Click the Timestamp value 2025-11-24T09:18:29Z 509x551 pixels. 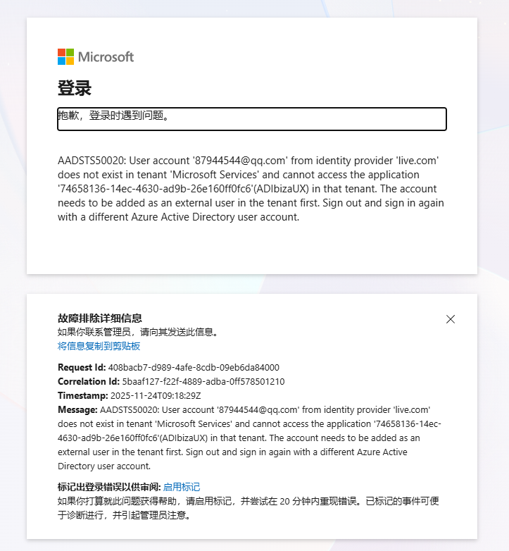point(156,396)
